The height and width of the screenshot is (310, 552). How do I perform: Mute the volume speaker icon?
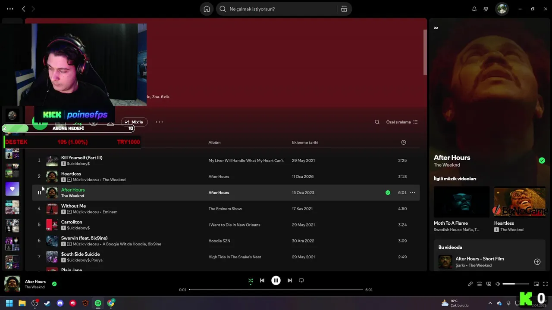[498, 284]
